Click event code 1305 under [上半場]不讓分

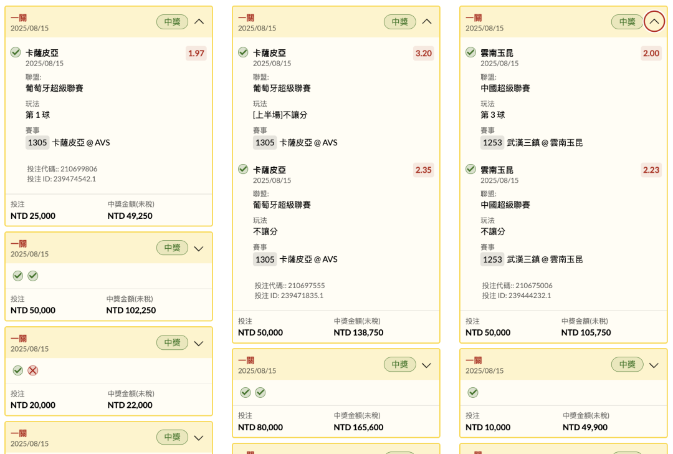(265, 143)
